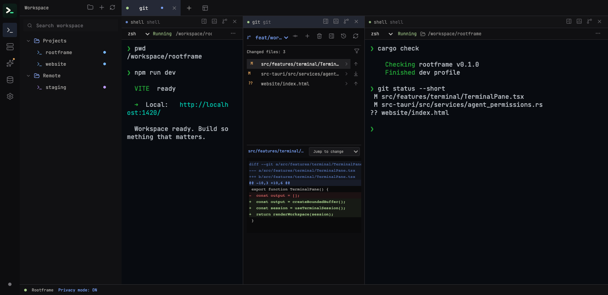Filter the changed files list

pyautogui.click(x=357, y=51)
